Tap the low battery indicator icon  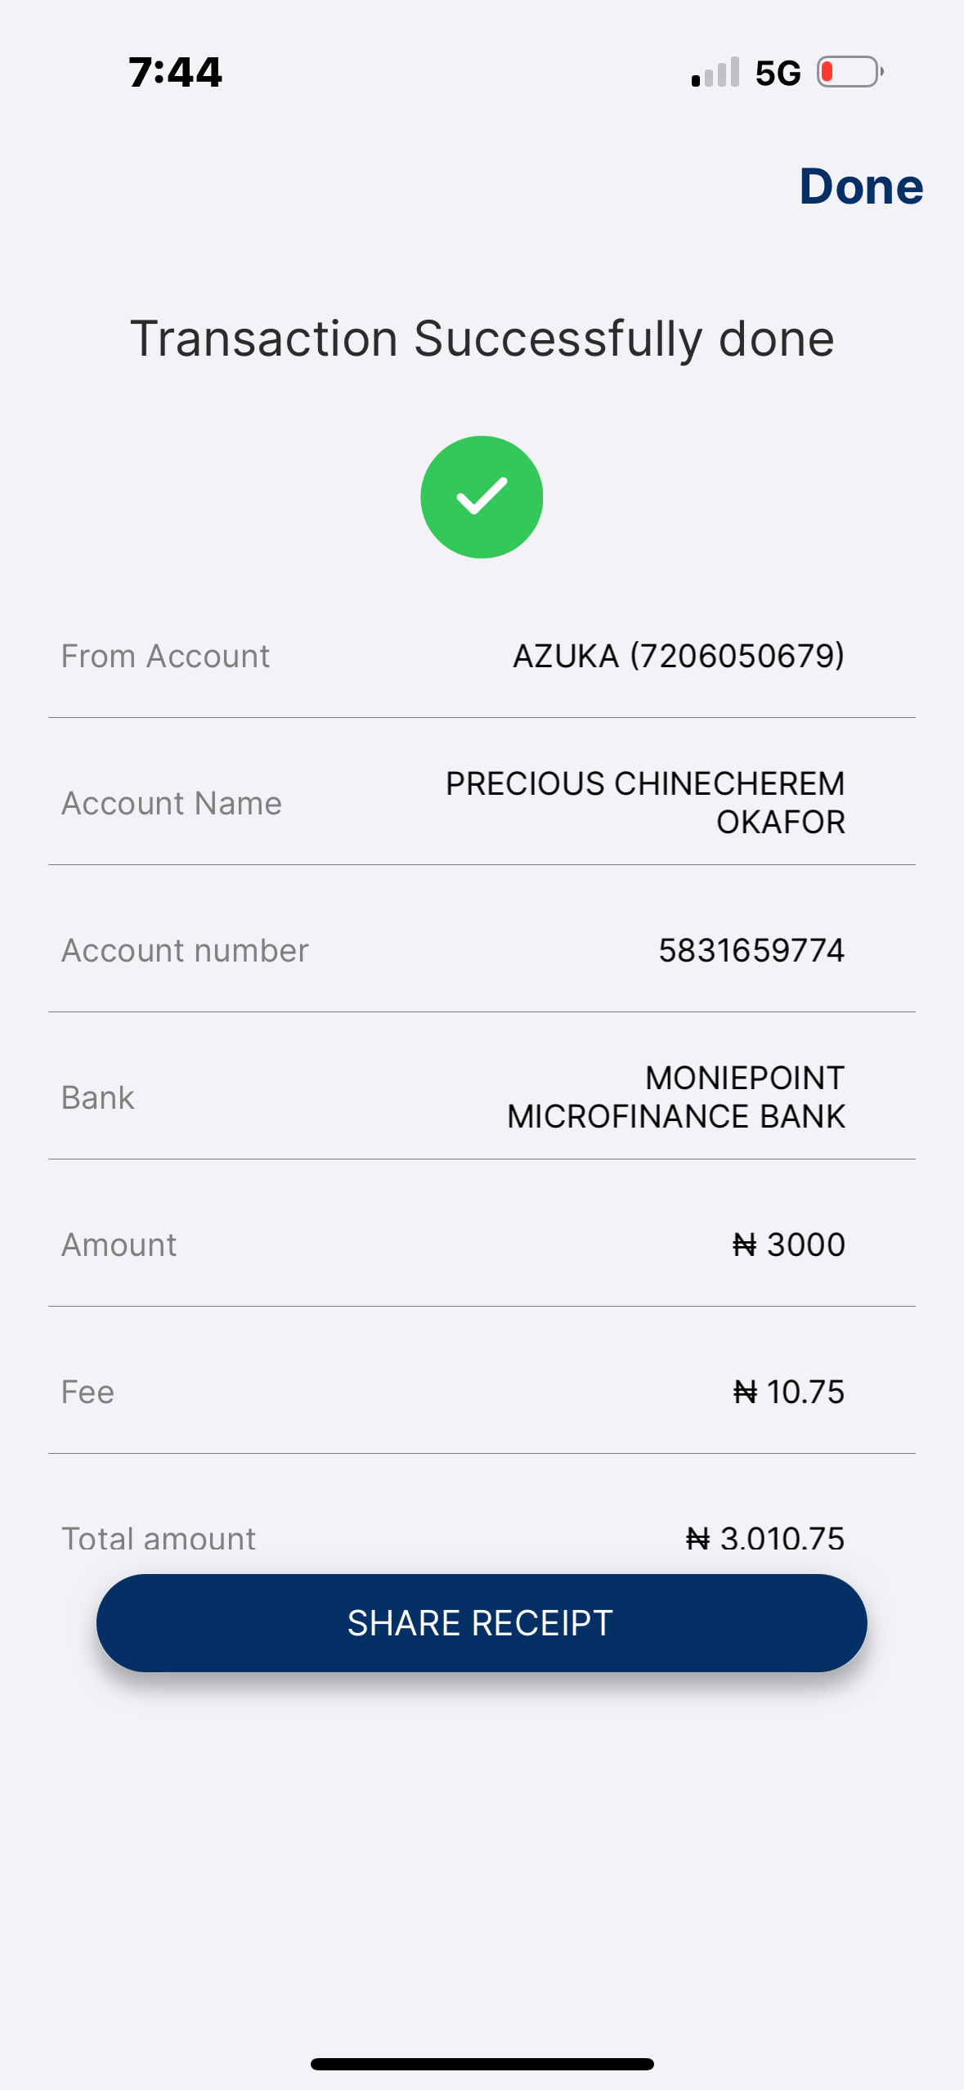point(850,72)
